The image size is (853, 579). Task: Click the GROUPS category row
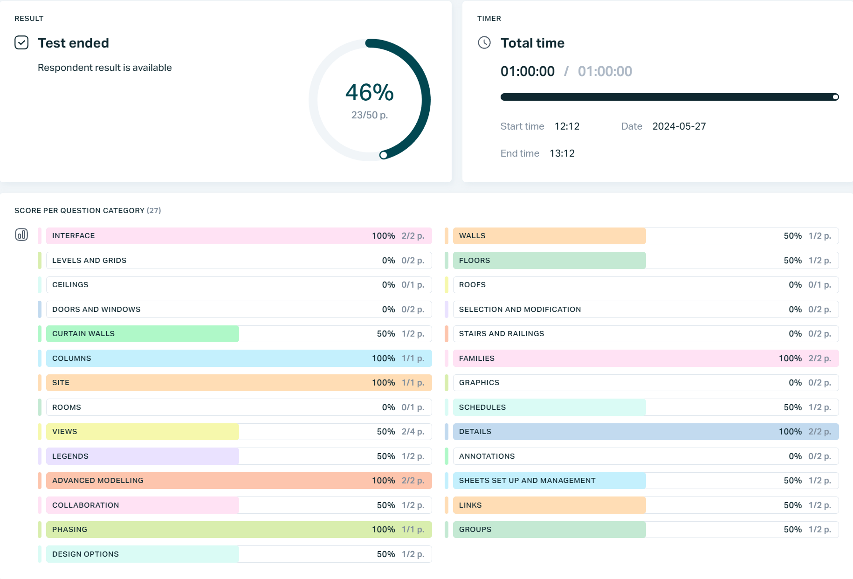pos(645,530)
